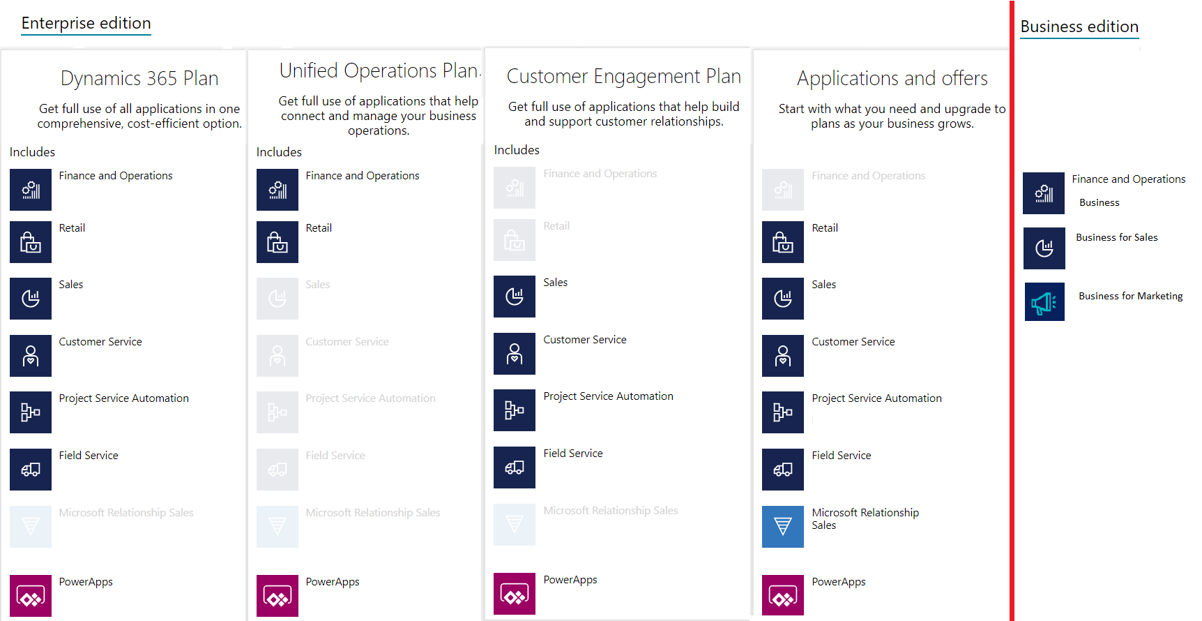Click 'Retail' label in Unified Operations Plan

tap(319, 228)
